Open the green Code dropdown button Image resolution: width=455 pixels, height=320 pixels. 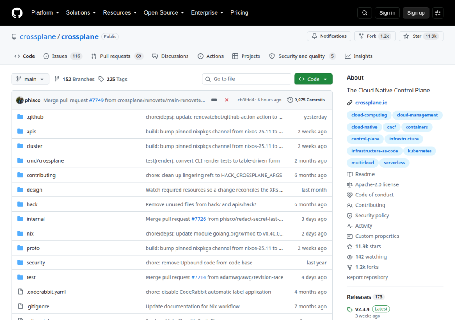[x=313, y=79]
